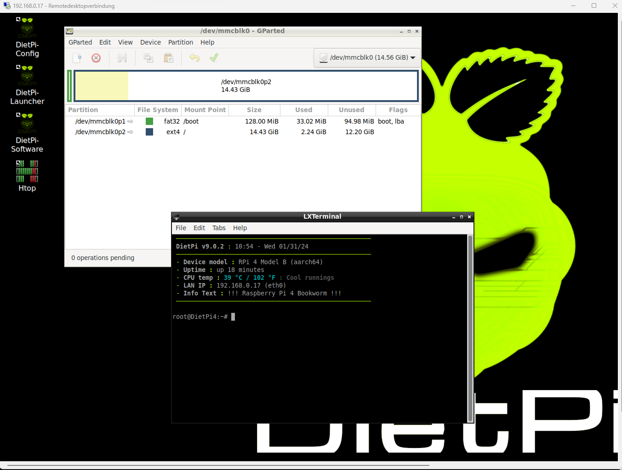Click the Undo last operation arrow icon
Viewport: 622px width, 470px height.
coord(194,58)
